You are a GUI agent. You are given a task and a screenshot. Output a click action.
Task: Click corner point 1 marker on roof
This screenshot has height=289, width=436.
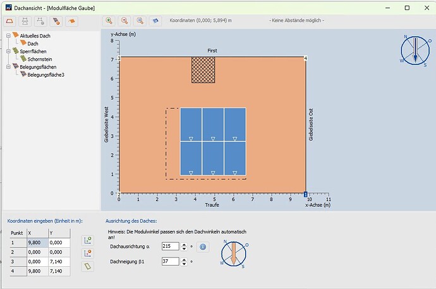(305, 194)
